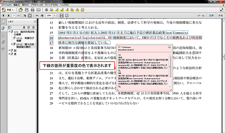This screenshot has width=225, height=133.
Task: Open the zoom percentage dropdown arrow
Action: pos(55,15)
